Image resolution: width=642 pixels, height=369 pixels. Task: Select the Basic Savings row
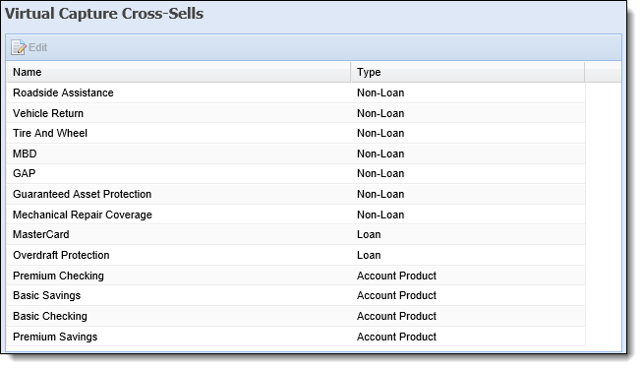pyautogui.click(x=296, y=295)
